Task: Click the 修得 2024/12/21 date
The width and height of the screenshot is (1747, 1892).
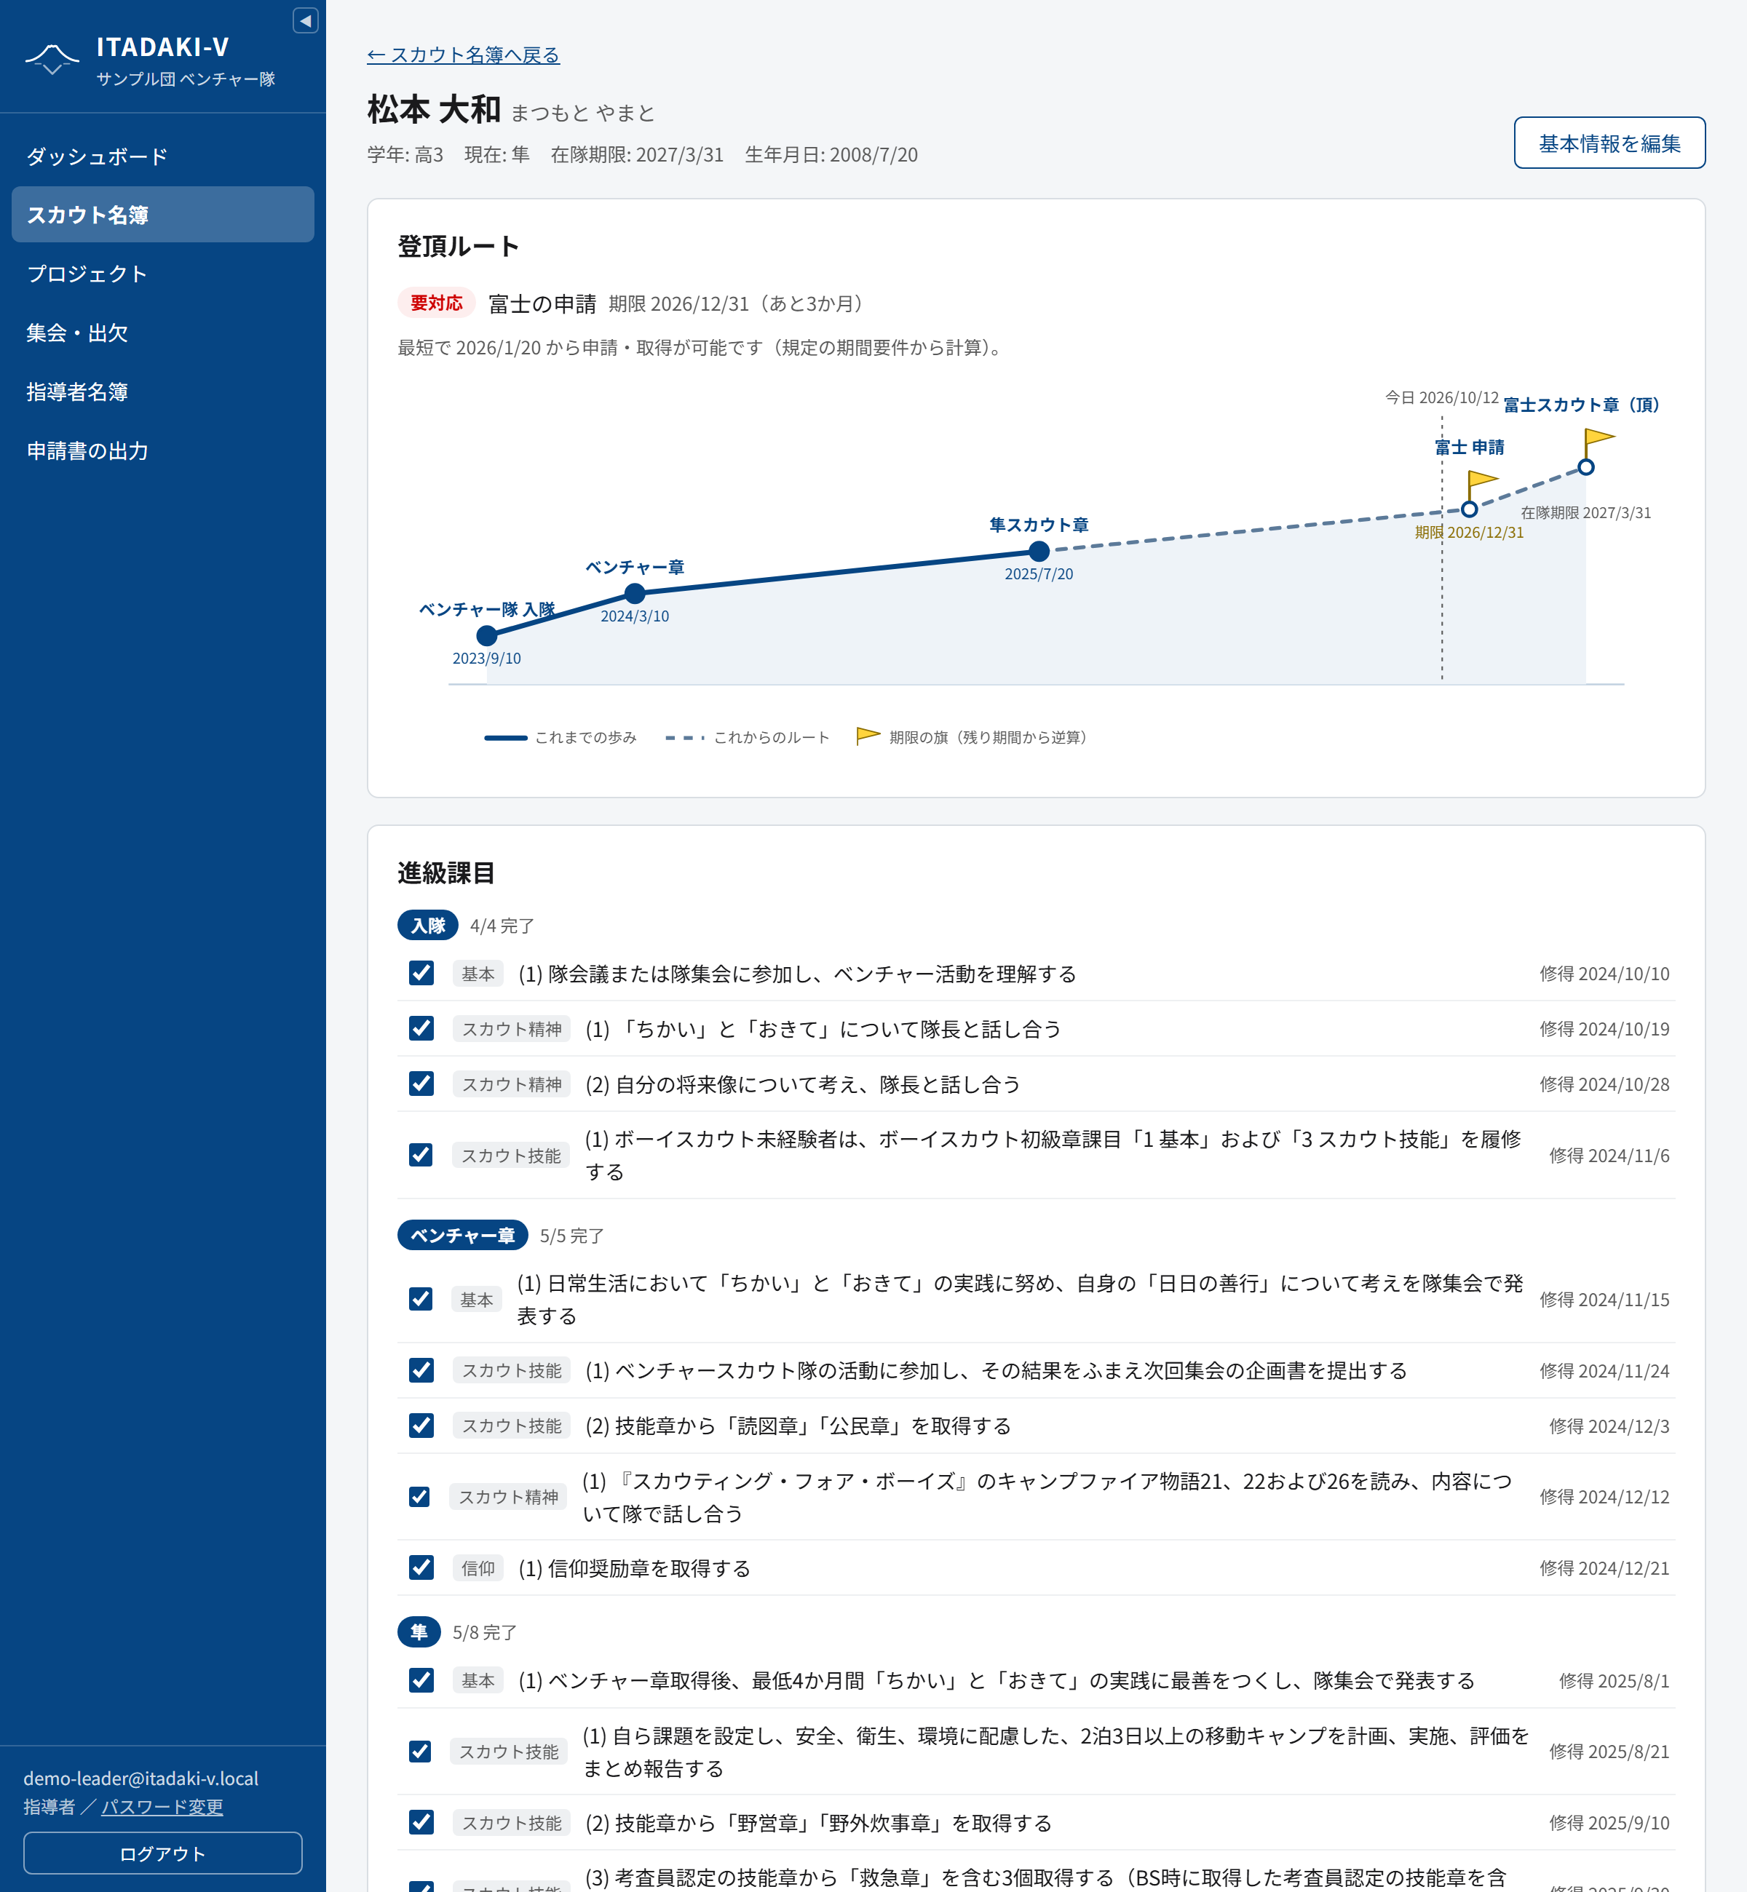Action: [x=1604, y=1568]
